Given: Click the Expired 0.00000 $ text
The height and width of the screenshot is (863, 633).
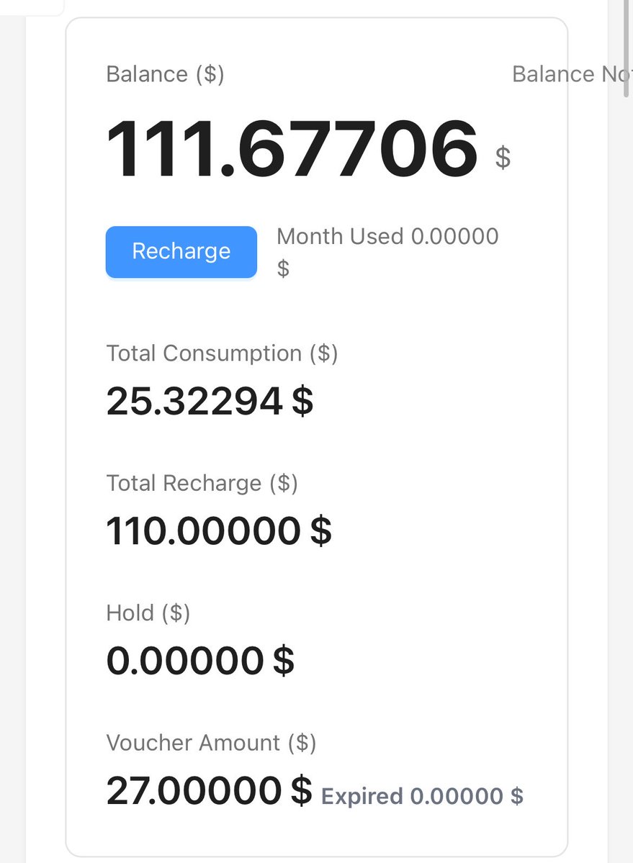Looking at the screenshot, I should point(422,796).
